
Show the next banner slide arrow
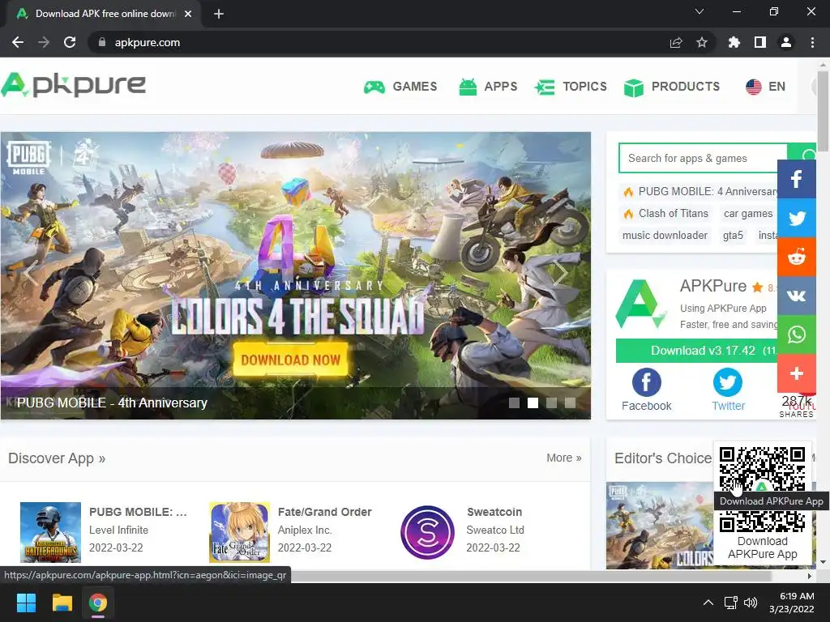[x=560, y=273]
